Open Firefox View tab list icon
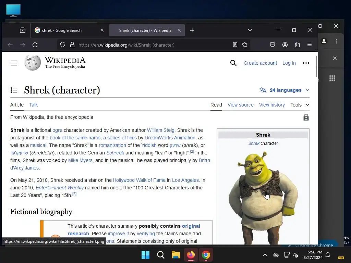This screenshot has width=351, height=263. 23,30
